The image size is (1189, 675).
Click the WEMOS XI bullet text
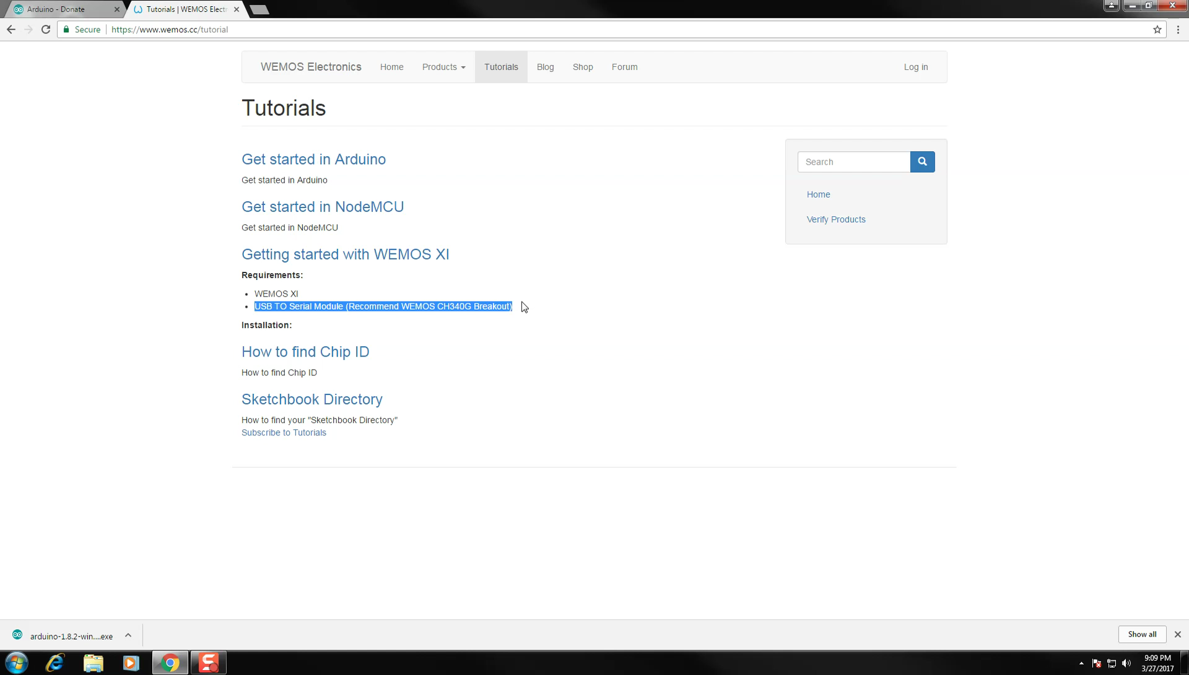tap(276, 294)
